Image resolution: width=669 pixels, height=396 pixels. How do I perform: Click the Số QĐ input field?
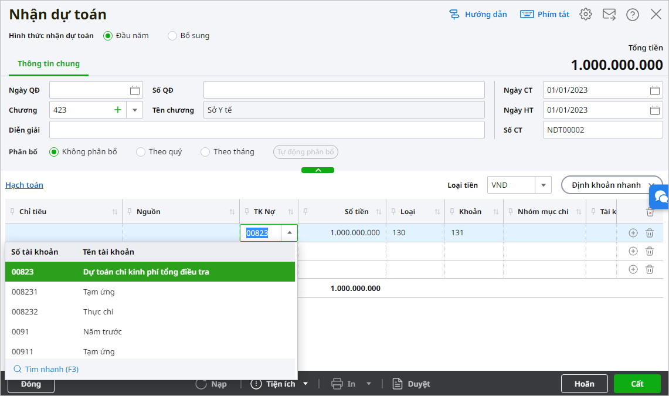coord(344,90)
